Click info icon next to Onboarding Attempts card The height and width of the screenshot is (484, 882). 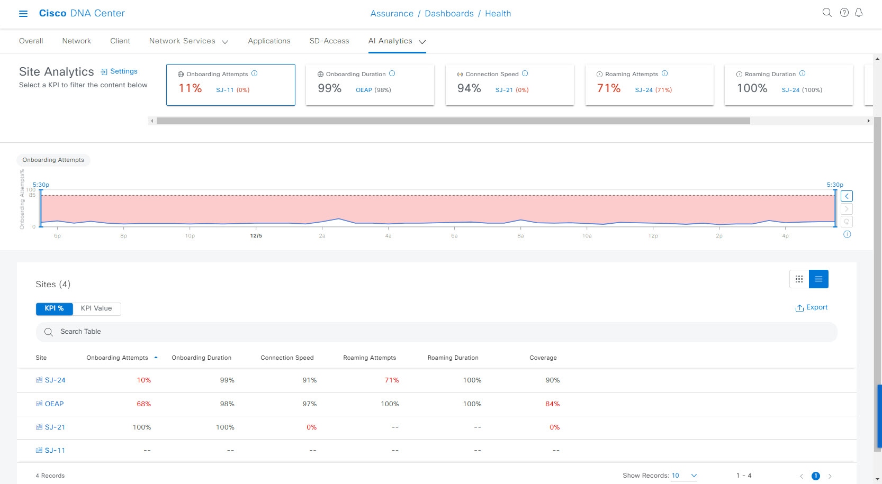click(x=254, y=74)
